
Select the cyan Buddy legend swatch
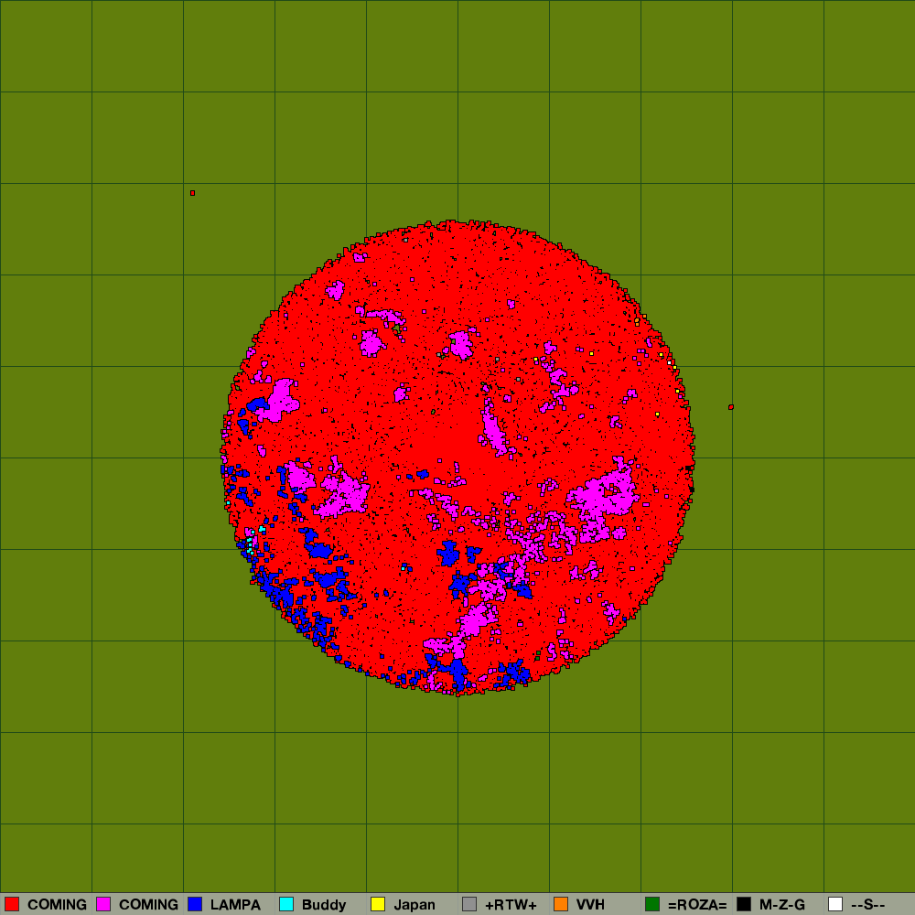285,904
